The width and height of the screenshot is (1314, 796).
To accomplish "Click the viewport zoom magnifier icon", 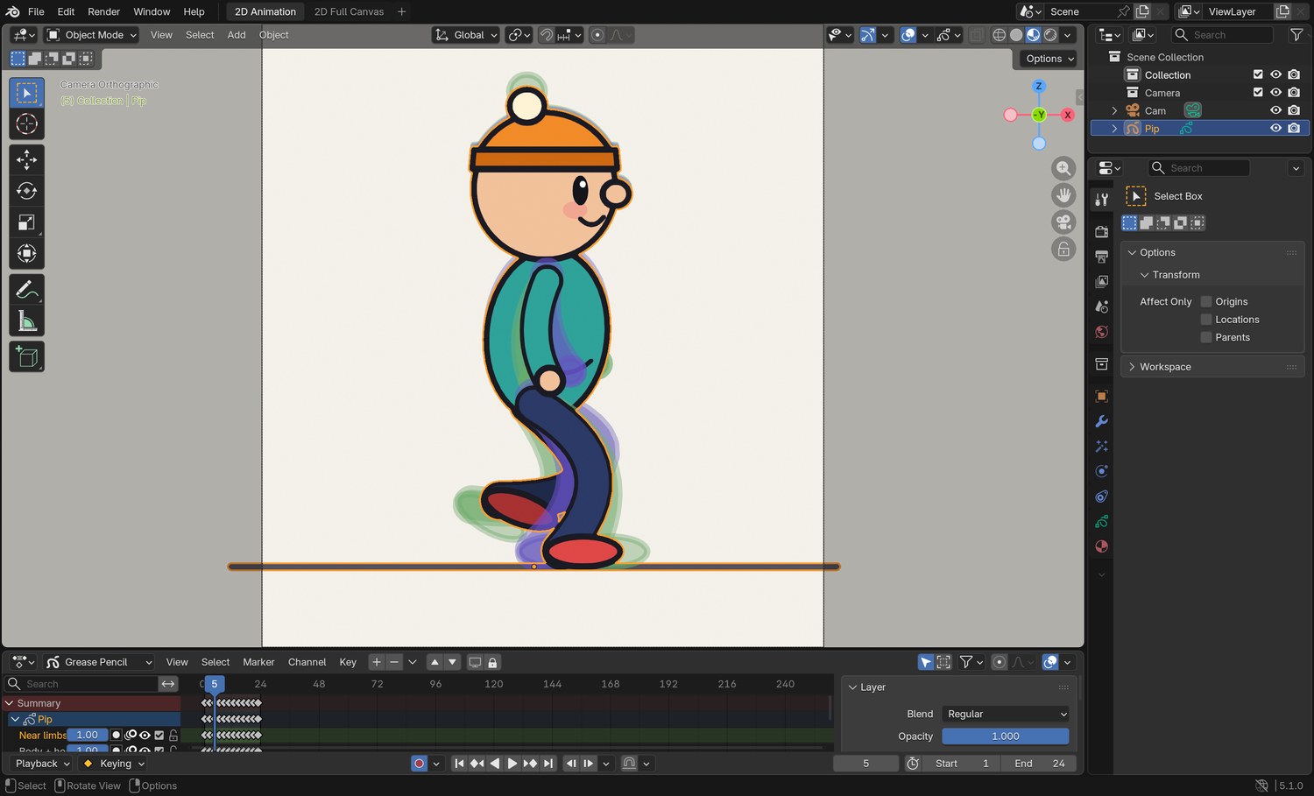I will (x=1063, y=168).
